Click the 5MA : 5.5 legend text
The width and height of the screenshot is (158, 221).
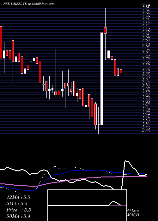pos(17,204)
